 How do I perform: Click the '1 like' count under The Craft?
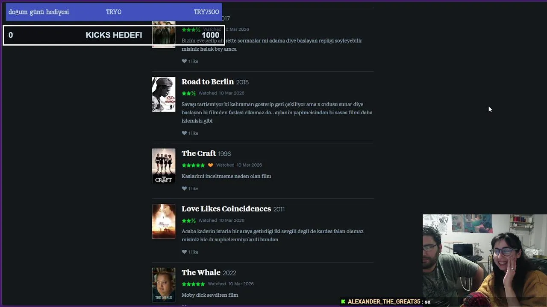tap(193, 188)
